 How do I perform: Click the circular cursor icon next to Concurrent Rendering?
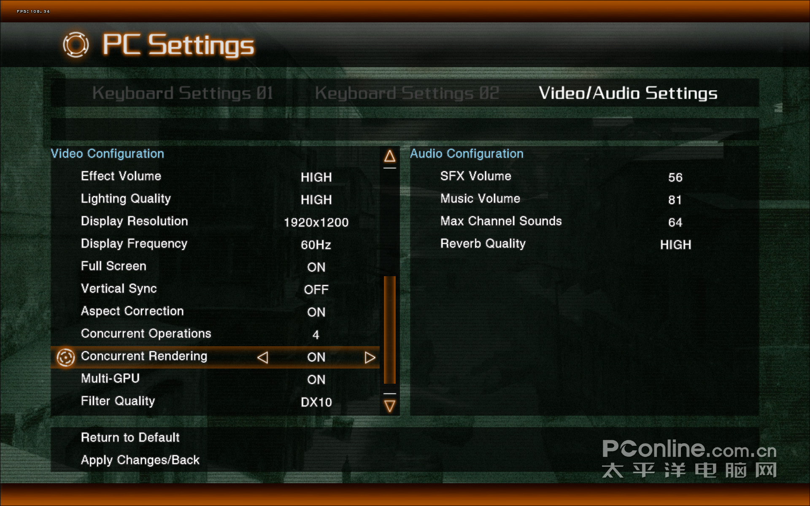pyautogui.click(x=66, y=358)
